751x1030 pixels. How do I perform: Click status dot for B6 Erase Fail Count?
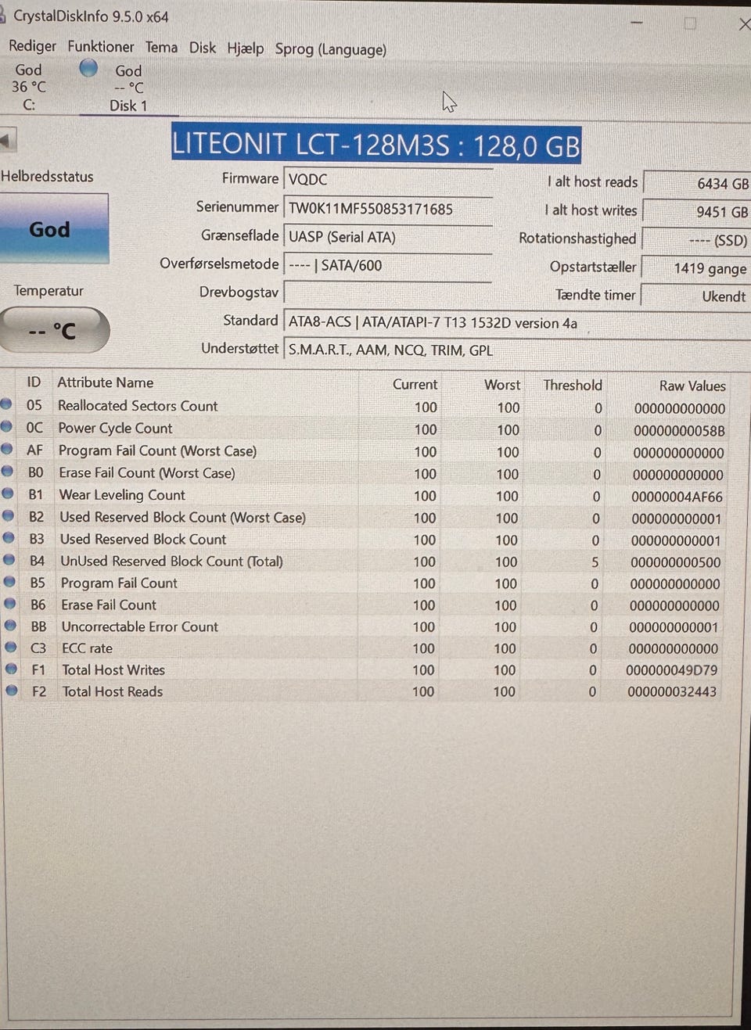coord(10,604)
